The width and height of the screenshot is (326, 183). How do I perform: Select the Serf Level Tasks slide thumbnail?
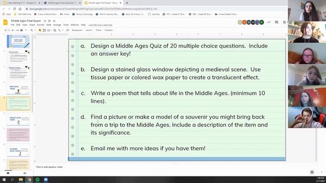(x=18, y=88)
